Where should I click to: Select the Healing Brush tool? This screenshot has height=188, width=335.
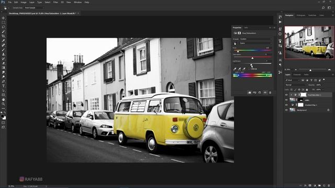click(x=3, y=45)
